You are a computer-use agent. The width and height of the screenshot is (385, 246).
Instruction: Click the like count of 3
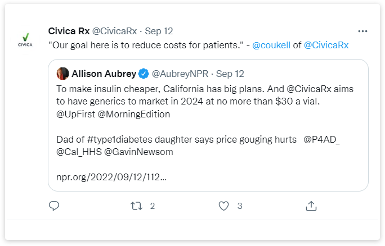(x=240, y=206)
